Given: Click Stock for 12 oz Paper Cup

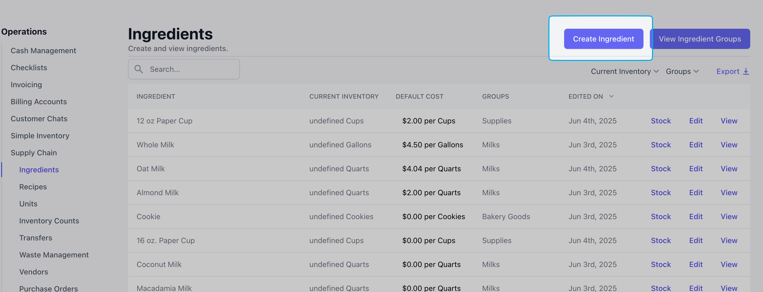Looking at the screenshot, I should point(661,121).
